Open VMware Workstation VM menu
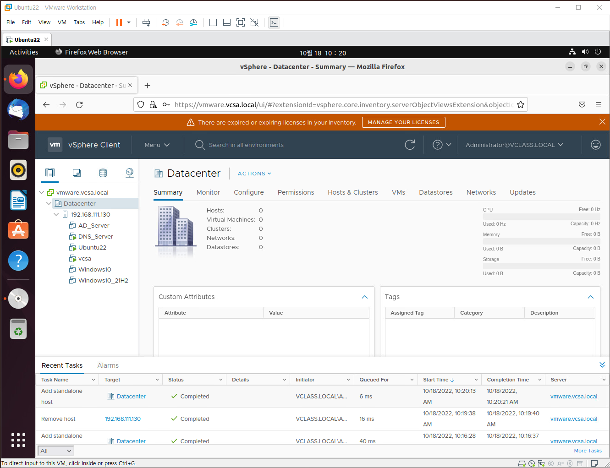This screenshot has height=468, width=610. coord(62,22)
